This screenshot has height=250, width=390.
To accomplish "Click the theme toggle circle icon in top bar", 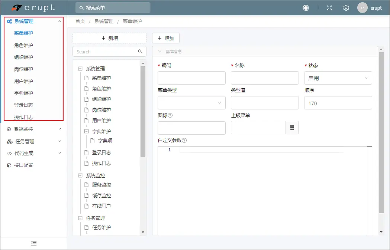I will 306,7.
